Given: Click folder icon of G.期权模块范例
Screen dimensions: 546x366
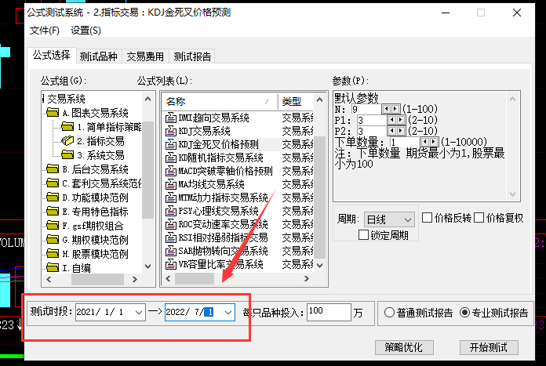Looking at the screenshot, I should [x=53, y=239].
